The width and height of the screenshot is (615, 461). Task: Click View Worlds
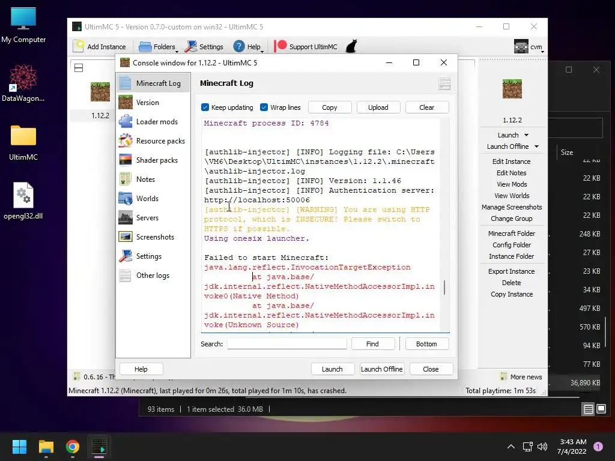pos(512,196)
